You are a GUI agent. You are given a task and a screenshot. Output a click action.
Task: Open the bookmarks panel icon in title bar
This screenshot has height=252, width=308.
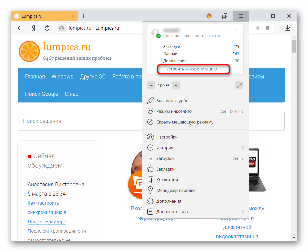[x=225, y=16]
